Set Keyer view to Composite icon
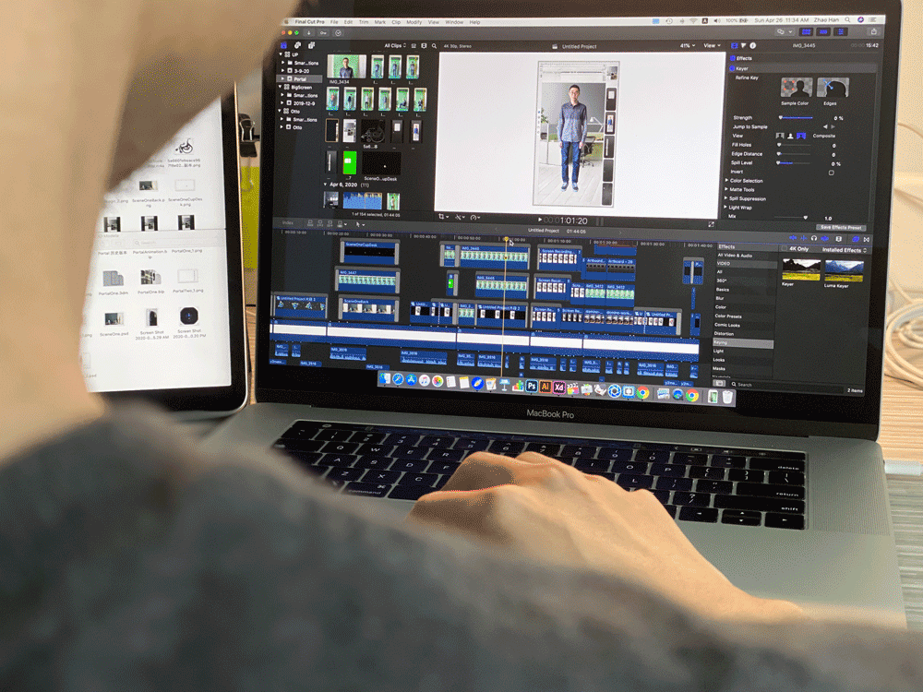The width and height of the screenshot is (923, 692). pyautogui.click(x=801, y=136)
